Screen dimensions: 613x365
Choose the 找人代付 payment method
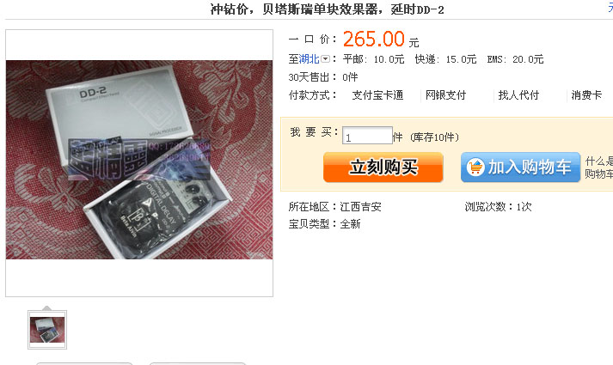518,95
